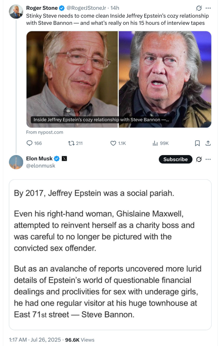The image size is (222, 346).
Task: Click the Elon Musk display name
Action: pos(39,158)
